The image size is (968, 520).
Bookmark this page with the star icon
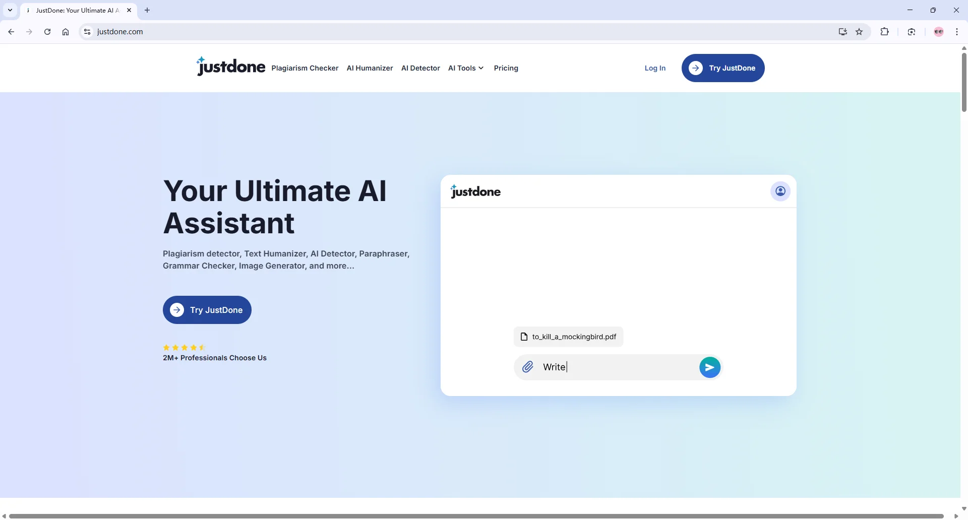(x=859, y=32)
